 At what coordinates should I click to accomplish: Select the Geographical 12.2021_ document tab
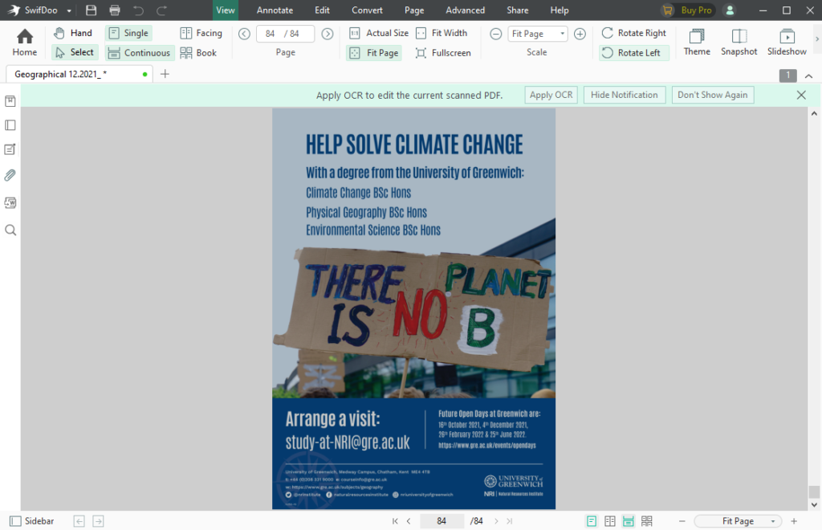(79, 75)
